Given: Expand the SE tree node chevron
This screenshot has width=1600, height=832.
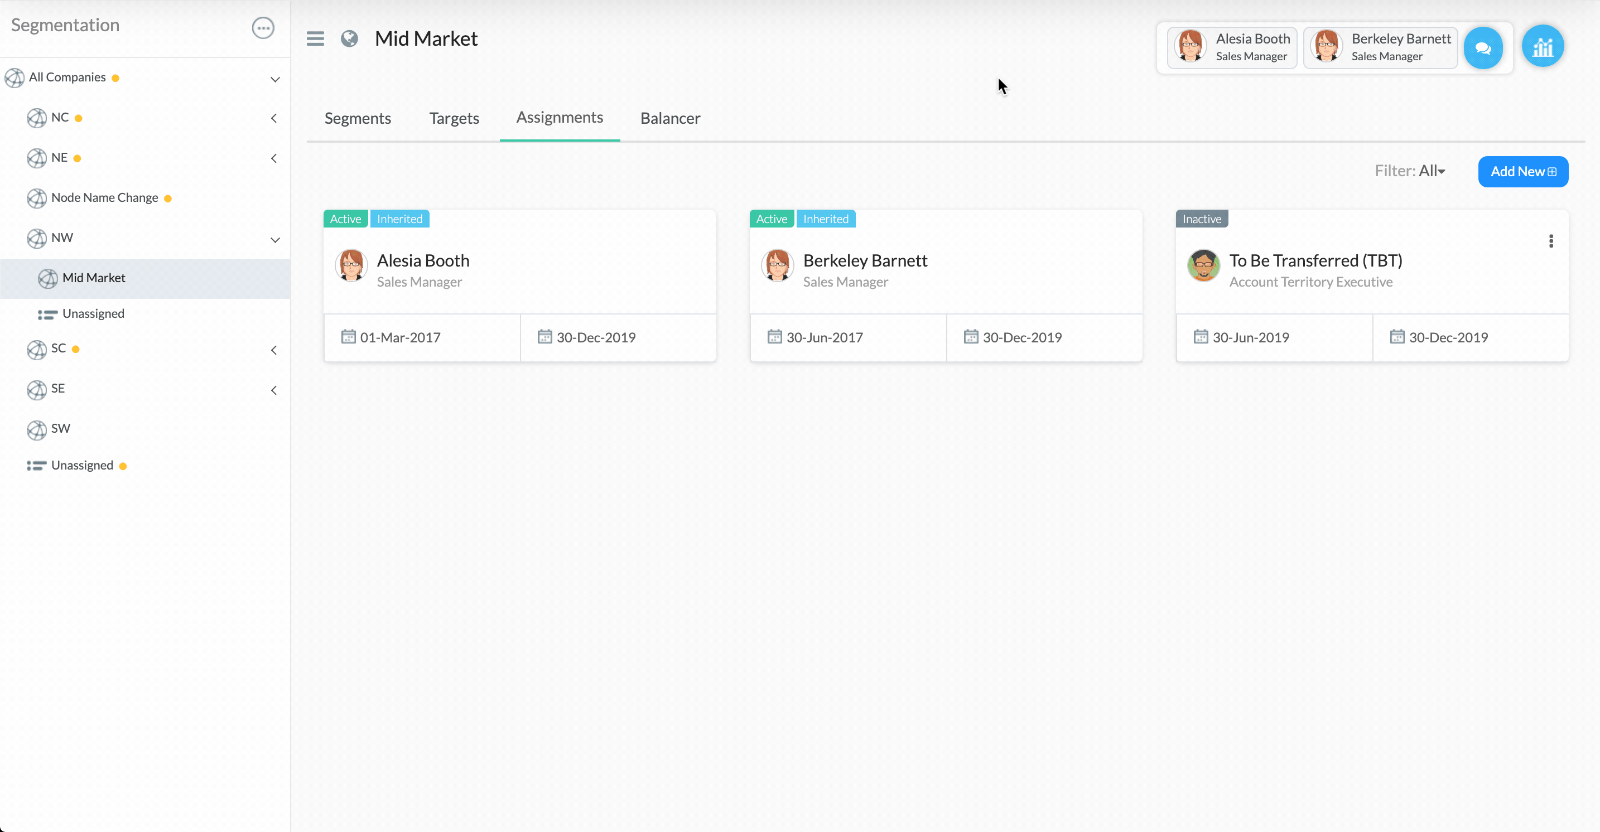Looking at the screenshot, I should 274,390.
